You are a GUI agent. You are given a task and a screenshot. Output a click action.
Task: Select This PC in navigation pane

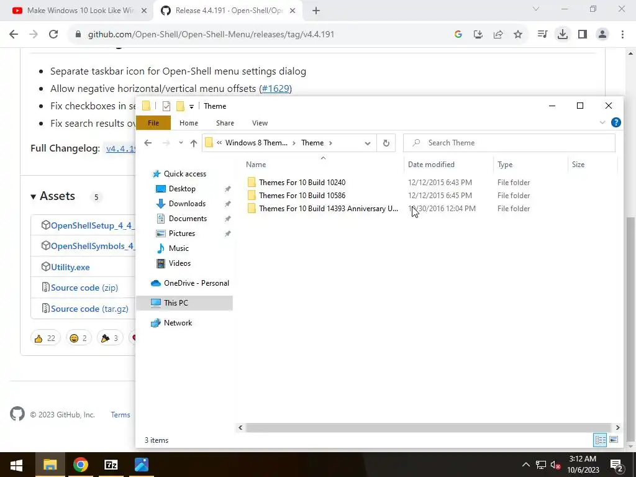(x=184, y=303)
